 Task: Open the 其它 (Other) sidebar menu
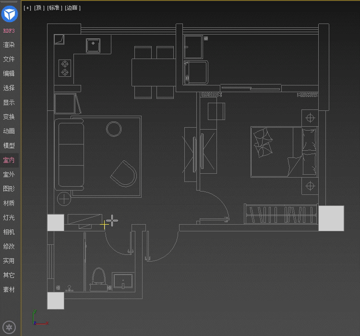(9, 275)
